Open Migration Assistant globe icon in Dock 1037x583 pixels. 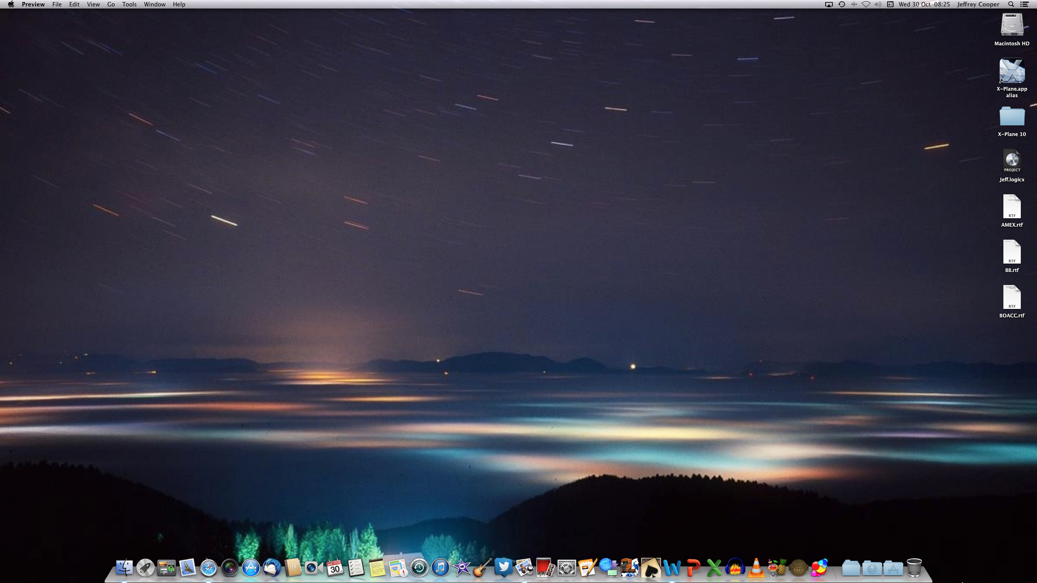[609, 568]
